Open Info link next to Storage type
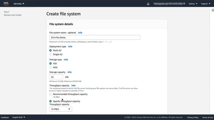214x120 pixels. tap(66, 60)
